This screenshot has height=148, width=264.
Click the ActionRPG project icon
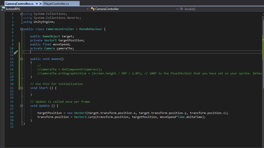(3, 9)
